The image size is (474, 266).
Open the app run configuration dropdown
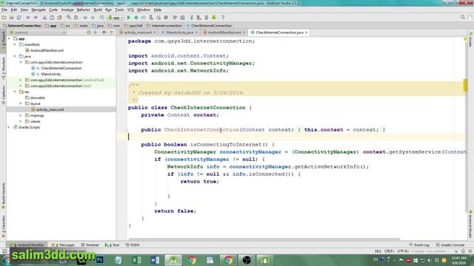tap(116, 18)
